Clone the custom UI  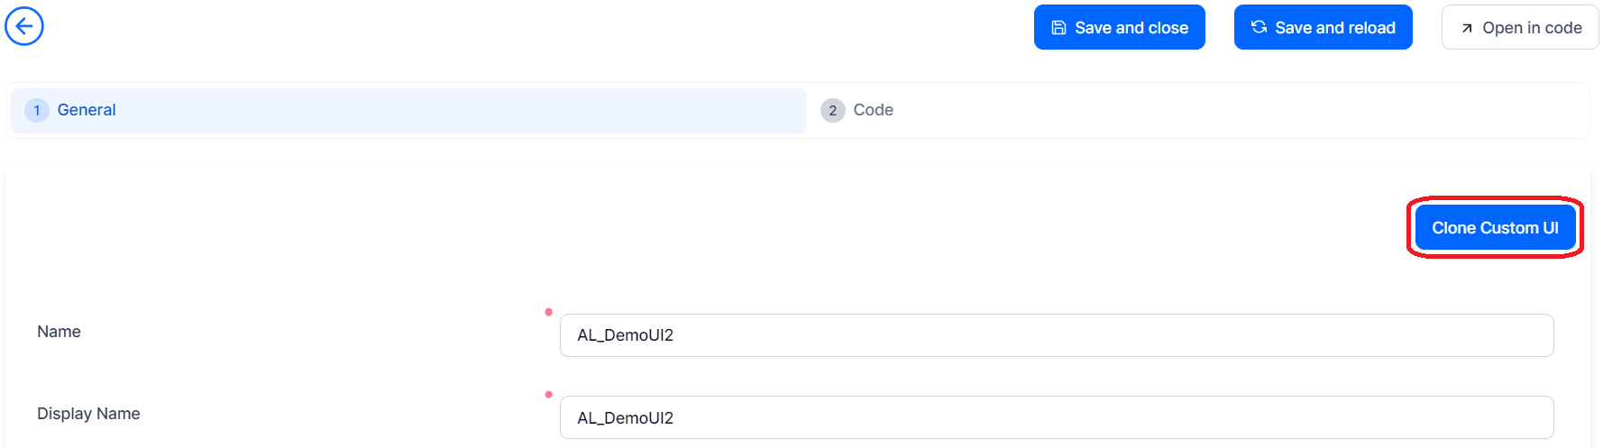point(1495,228)
